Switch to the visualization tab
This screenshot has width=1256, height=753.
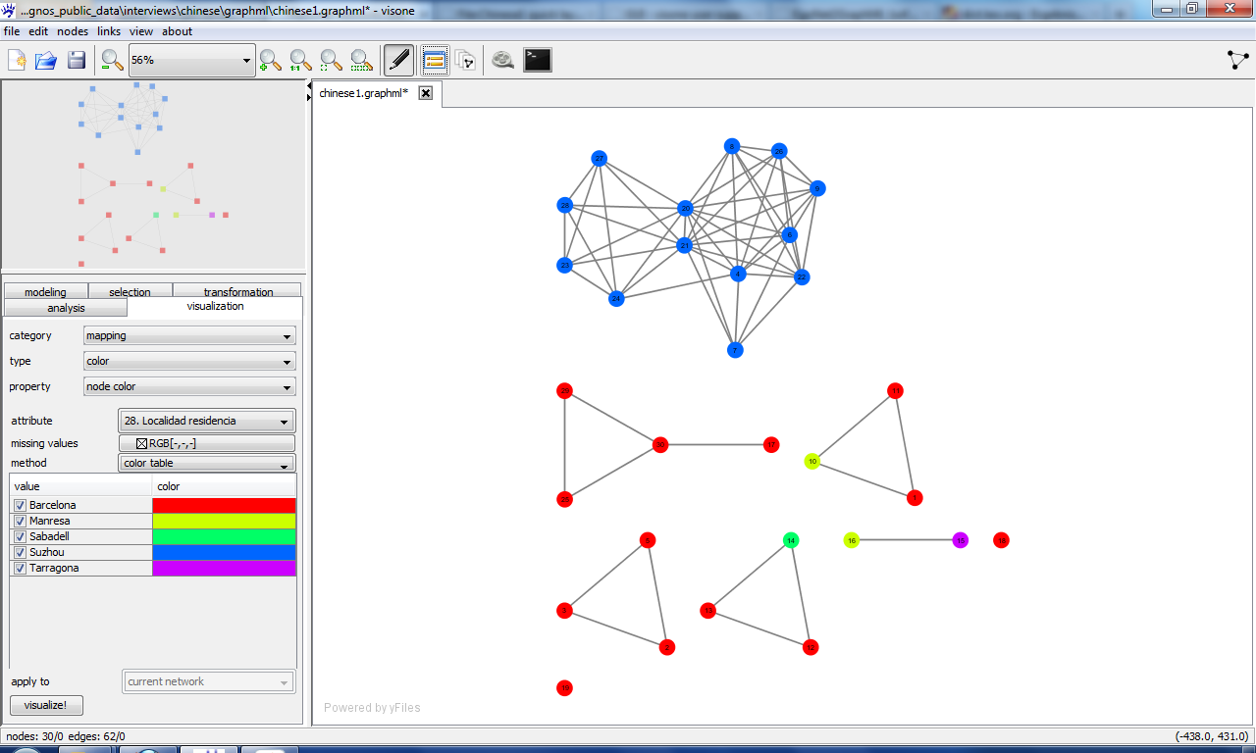215,306
